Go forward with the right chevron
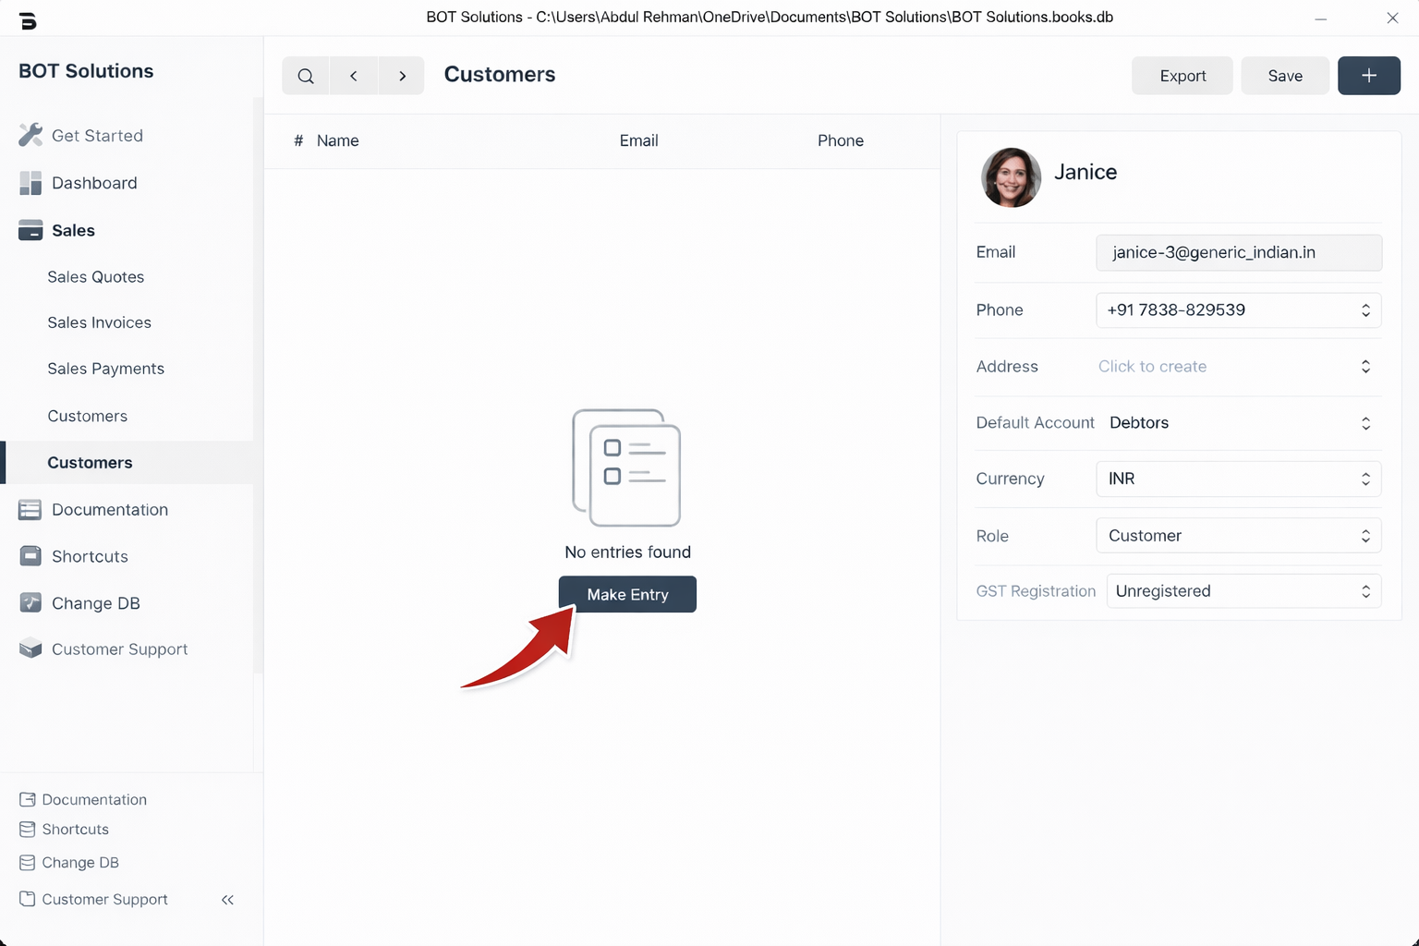The width and height of the screenshot is (1419, 946). [x=402, y=76]
